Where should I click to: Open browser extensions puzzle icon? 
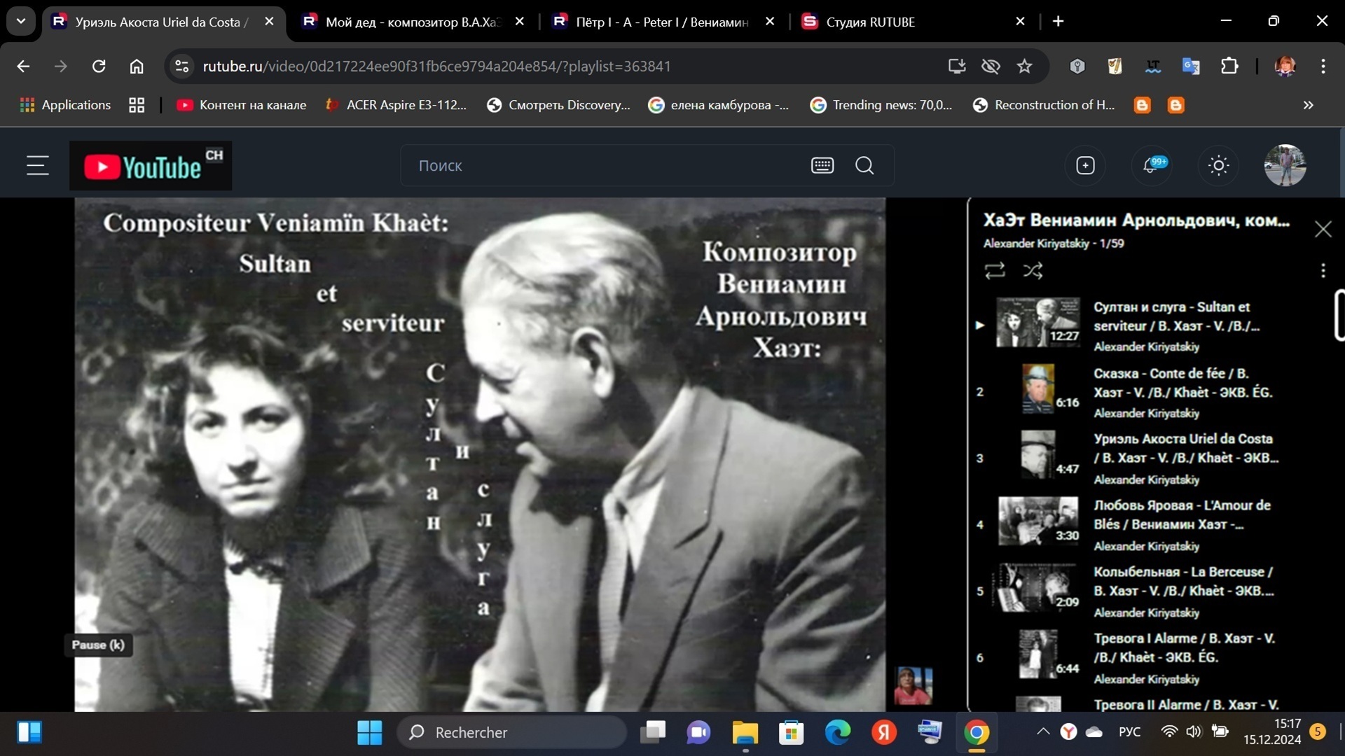click(1229, 66)
